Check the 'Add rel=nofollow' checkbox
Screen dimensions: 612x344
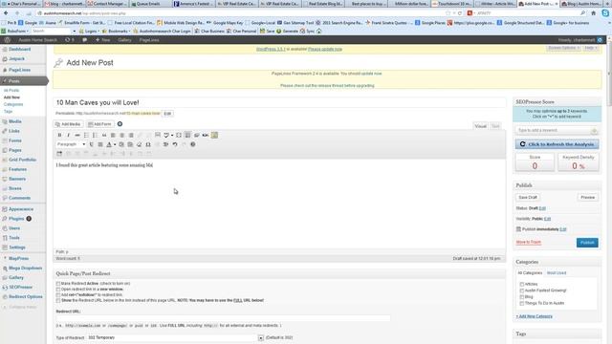click(x=58, y=295)
